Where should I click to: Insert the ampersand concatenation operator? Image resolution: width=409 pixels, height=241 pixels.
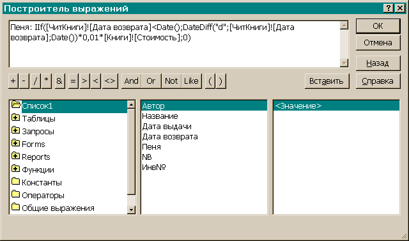coord(59,81)
